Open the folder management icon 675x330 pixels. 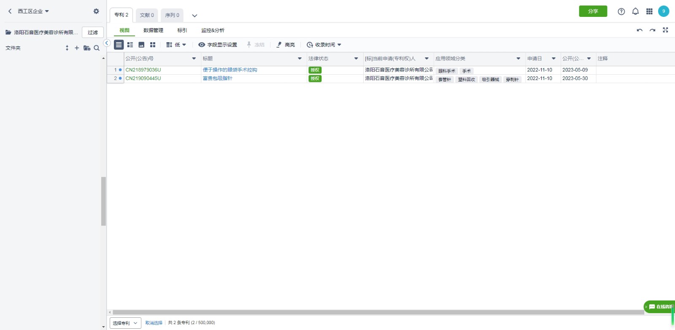(x=87, y=48)
